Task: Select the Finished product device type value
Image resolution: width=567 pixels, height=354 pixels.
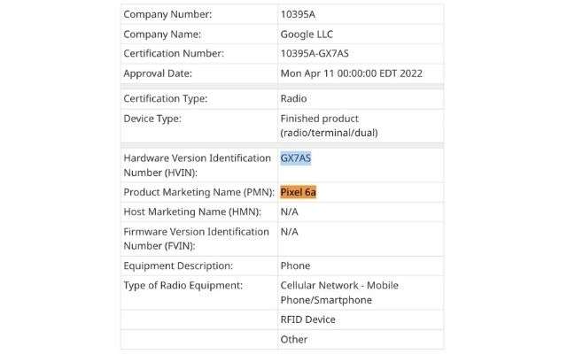Action: pyautogui.click(x=331, y=125)
